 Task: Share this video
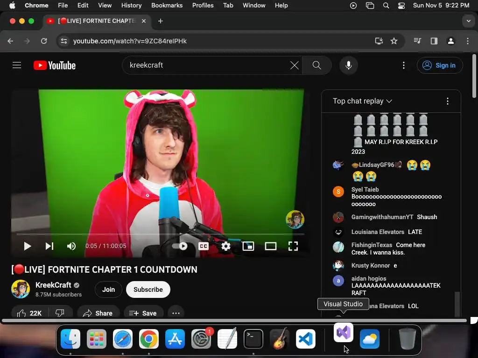point(98,313)
